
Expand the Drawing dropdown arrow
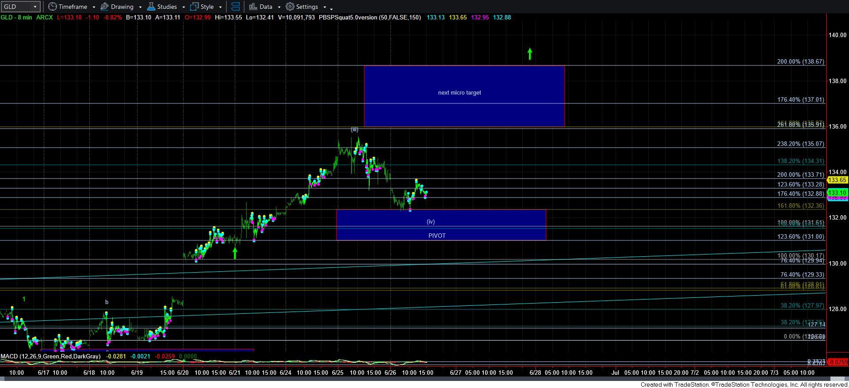(x=140, y=7)
